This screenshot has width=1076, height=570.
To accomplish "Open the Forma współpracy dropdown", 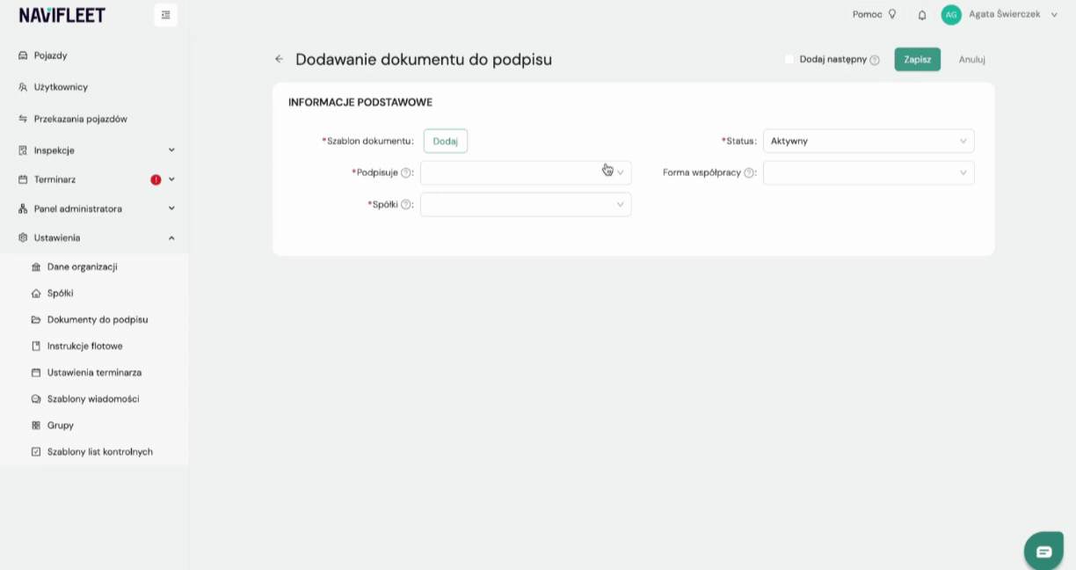I will click(869, 172).
